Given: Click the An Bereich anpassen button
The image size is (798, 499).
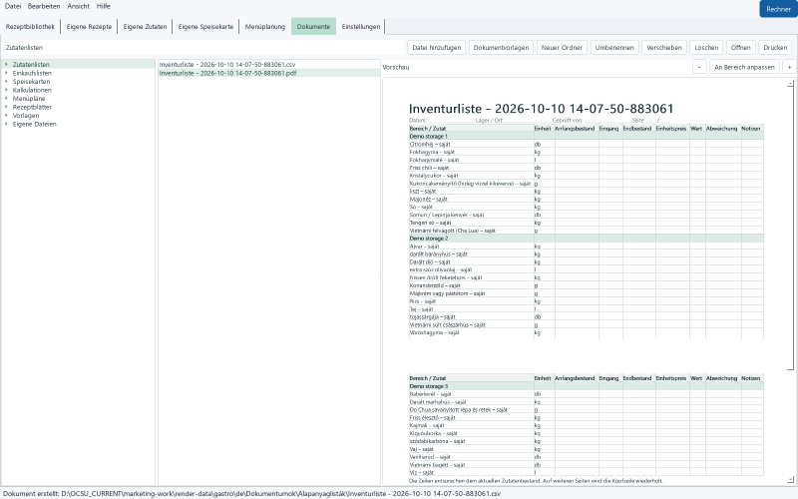Looking at the screenshot, I should point(744,67).
